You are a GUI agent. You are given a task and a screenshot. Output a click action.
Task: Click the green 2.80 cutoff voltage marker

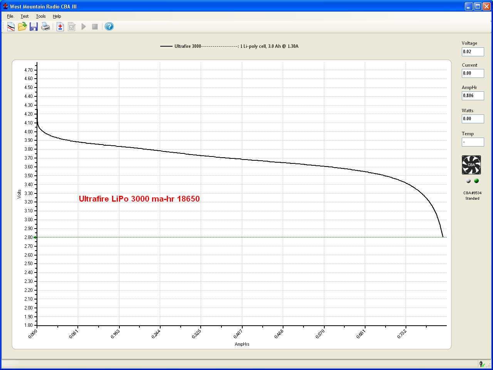point(35,237)
